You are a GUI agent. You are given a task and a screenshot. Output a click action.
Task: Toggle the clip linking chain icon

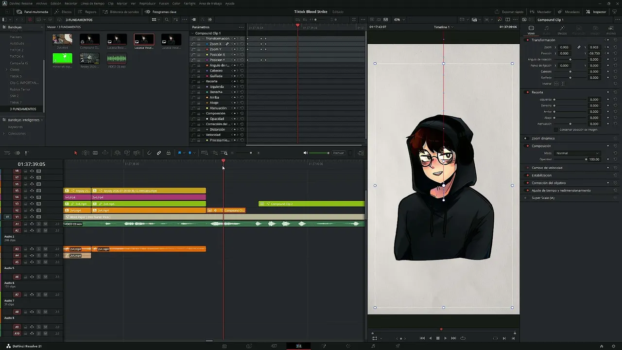coord(159,153)
